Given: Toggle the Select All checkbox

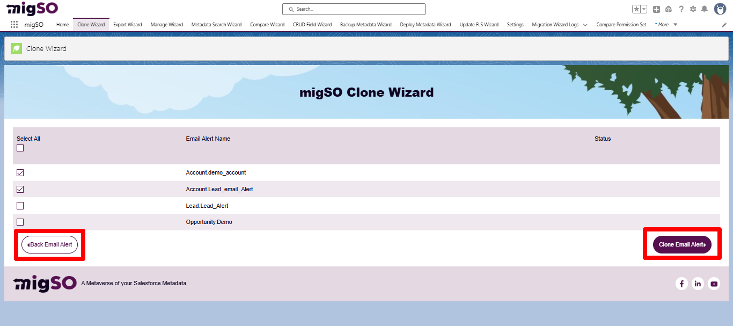Looking at the screenshot, I should (20, 148).
